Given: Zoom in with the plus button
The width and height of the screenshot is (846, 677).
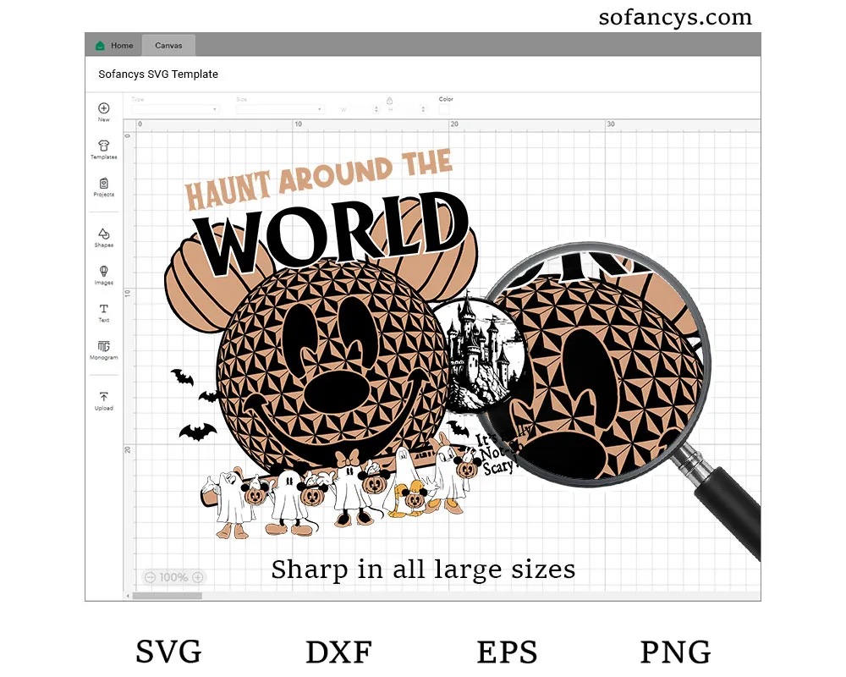Looking at the screenshot, I should pyautogui.click(x=198, y=578).
